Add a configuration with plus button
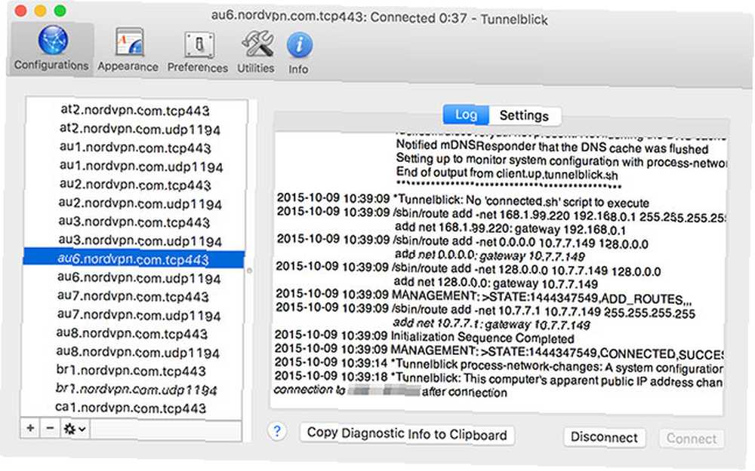The image size is (755, 471). point(30,428)
